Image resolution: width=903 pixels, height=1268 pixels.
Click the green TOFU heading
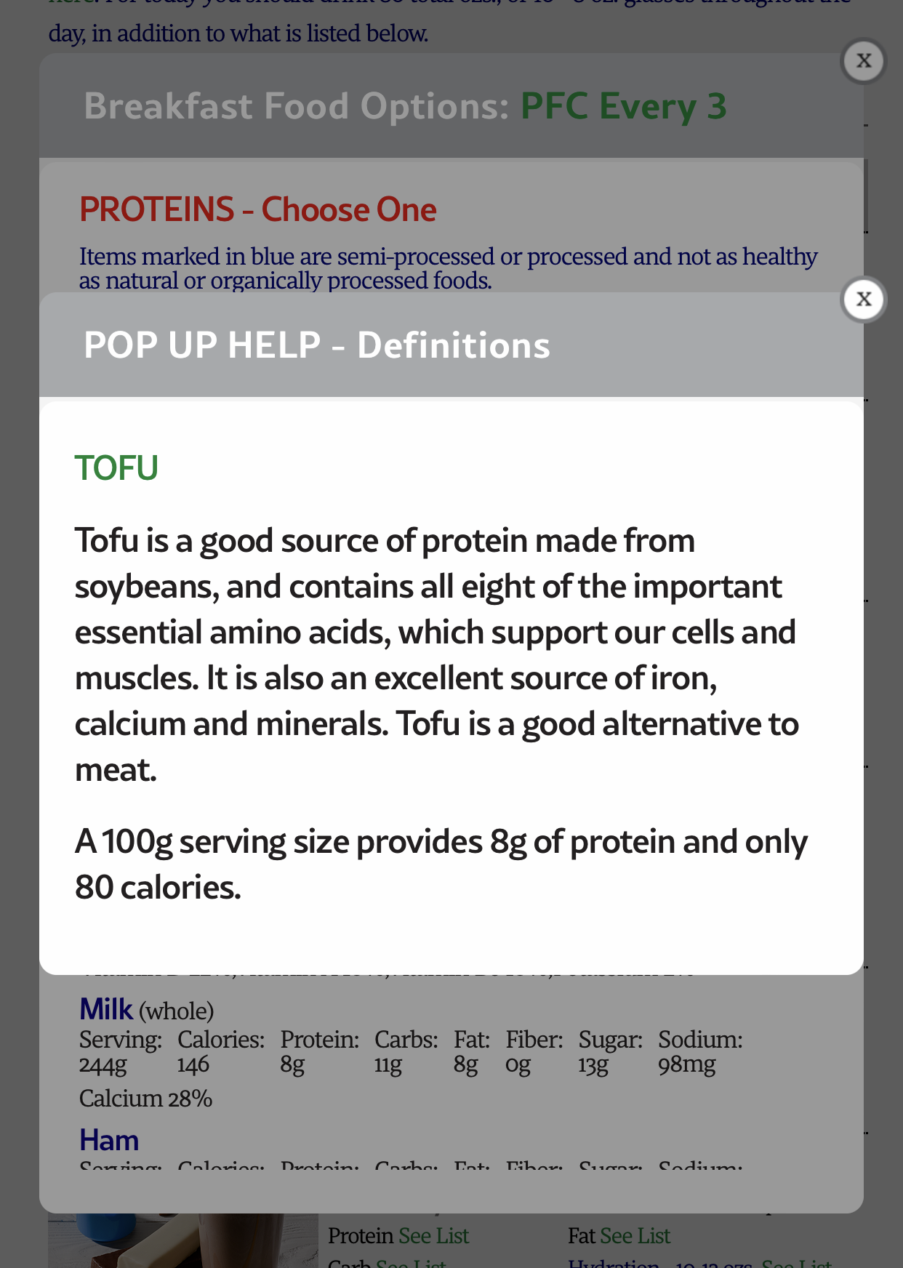[116, 468]
